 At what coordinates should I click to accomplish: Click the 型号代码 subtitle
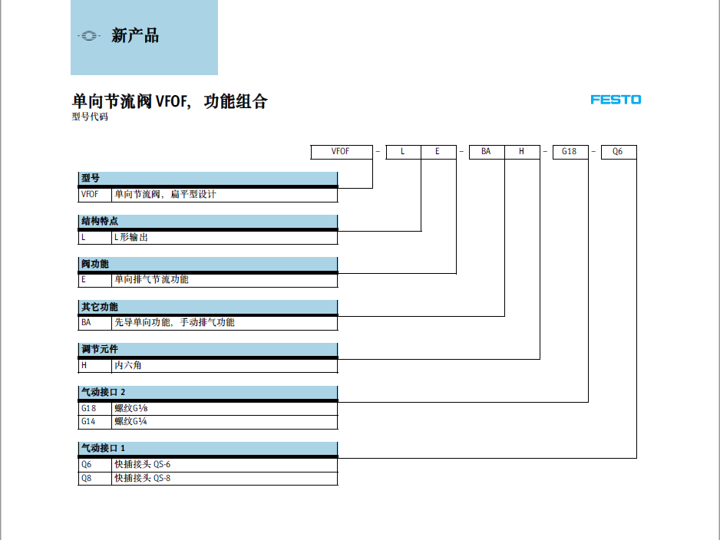pyautogui.click(x=90, y=117)
